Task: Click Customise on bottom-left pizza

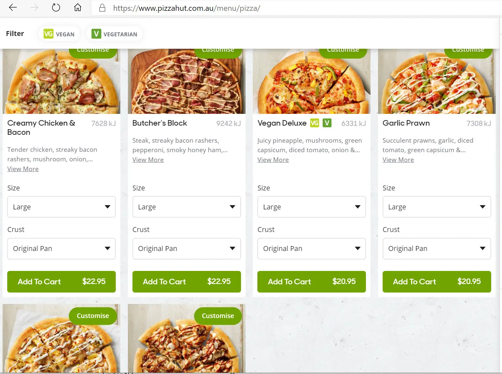Action: (93, 316)
